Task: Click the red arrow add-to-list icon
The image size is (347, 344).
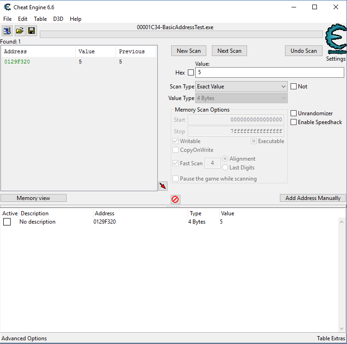Action: 163,186
